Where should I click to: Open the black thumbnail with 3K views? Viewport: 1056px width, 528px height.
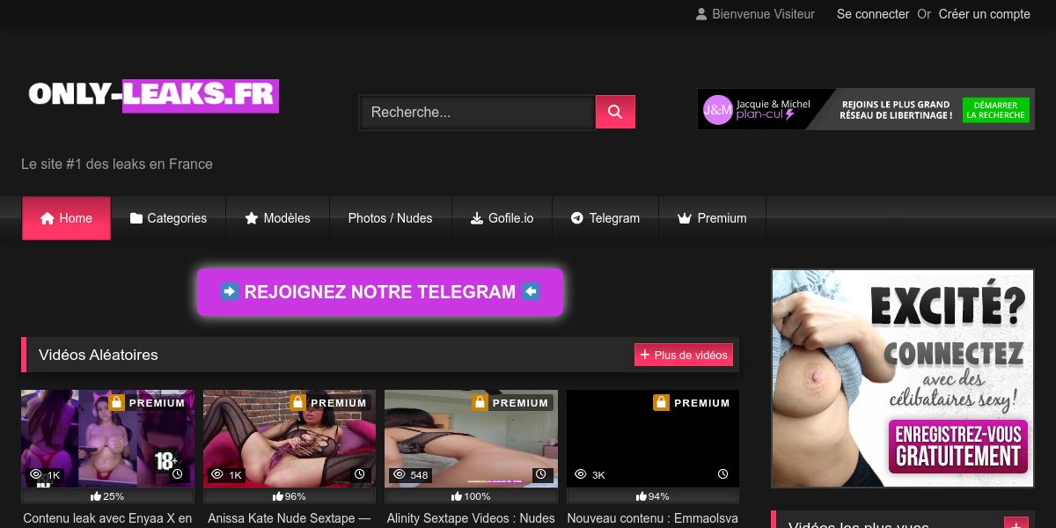point(653,438)
